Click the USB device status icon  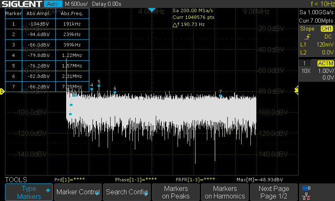[x=307, y=188]
